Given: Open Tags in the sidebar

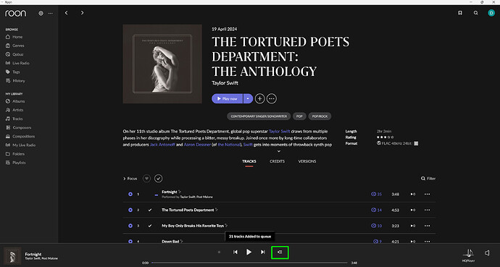Looking at the screenshot, I should click(13, 72).
